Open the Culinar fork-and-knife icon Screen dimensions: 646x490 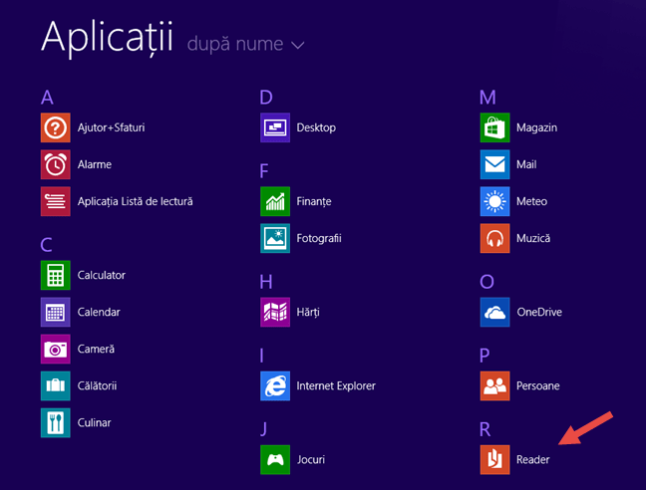(x=55, y=422)
